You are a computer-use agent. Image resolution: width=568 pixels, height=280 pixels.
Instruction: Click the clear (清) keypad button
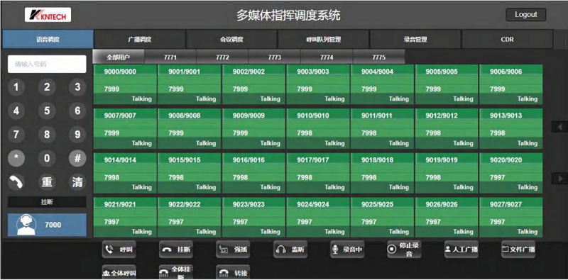click(77, 182)
